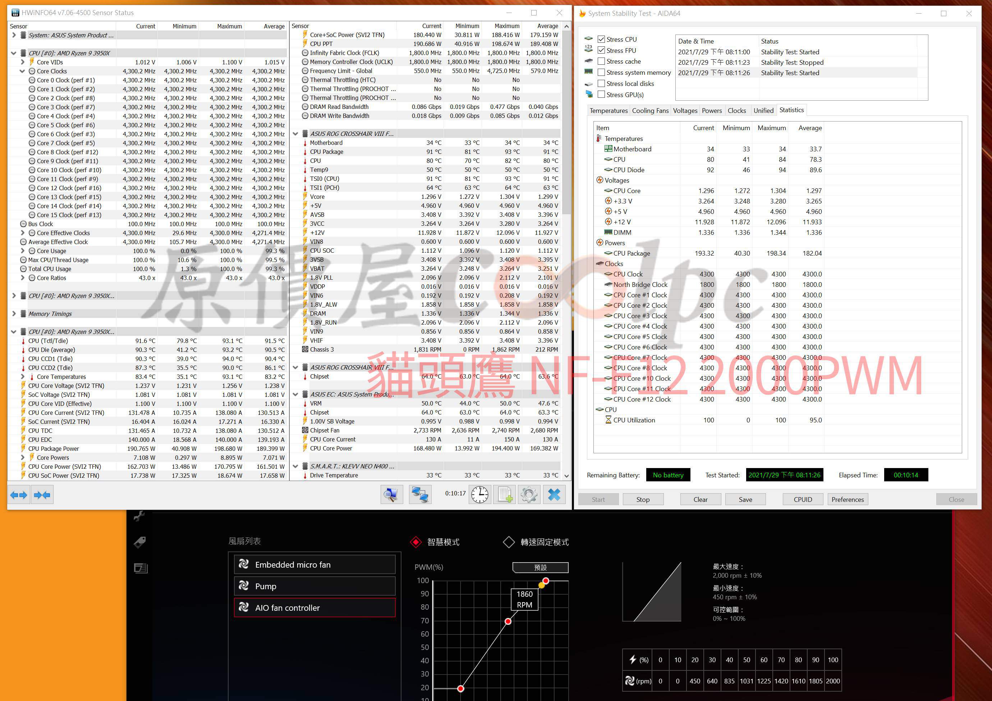Viewport: 992px width, 701px height.
Task: Click Bus Clock icon in HWiNFO
Action: pos(23,224)
